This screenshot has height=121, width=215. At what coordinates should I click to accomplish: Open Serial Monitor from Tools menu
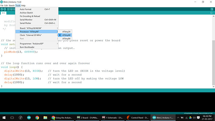(x=37, y=20)
